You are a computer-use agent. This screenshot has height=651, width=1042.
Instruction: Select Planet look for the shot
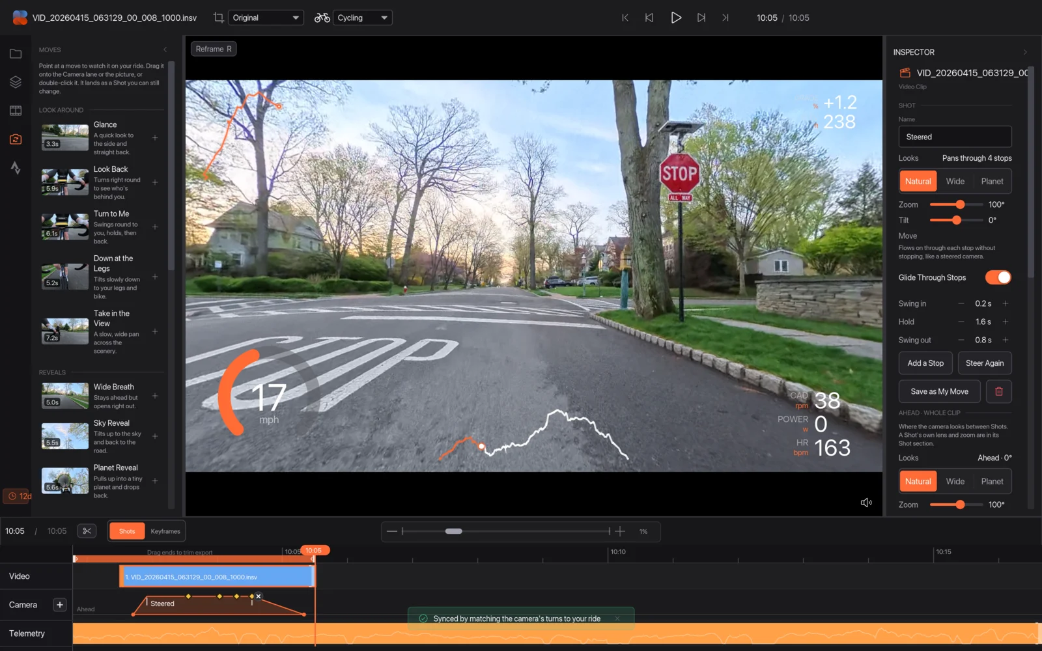point(992,182)
